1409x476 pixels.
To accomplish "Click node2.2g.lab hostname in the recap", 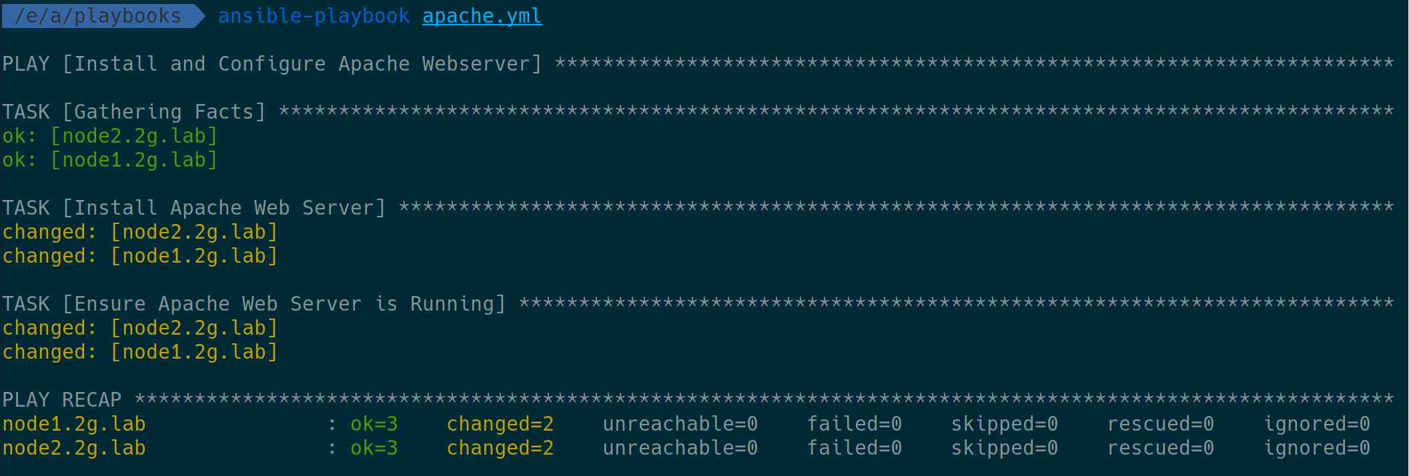I will pyautogui.click(x=74, y=448).
